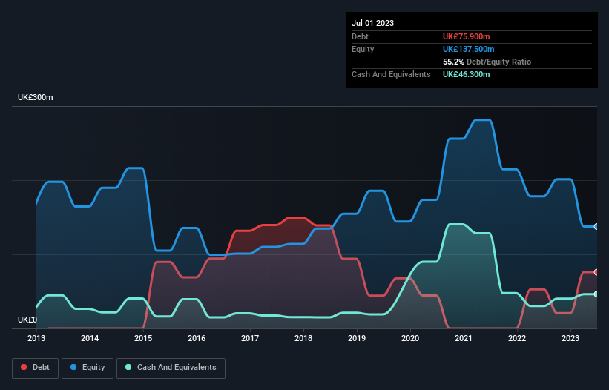609x390 pixels.
Task: Click the red Debt endpoint marker
Action: click(x=596, y=272)
